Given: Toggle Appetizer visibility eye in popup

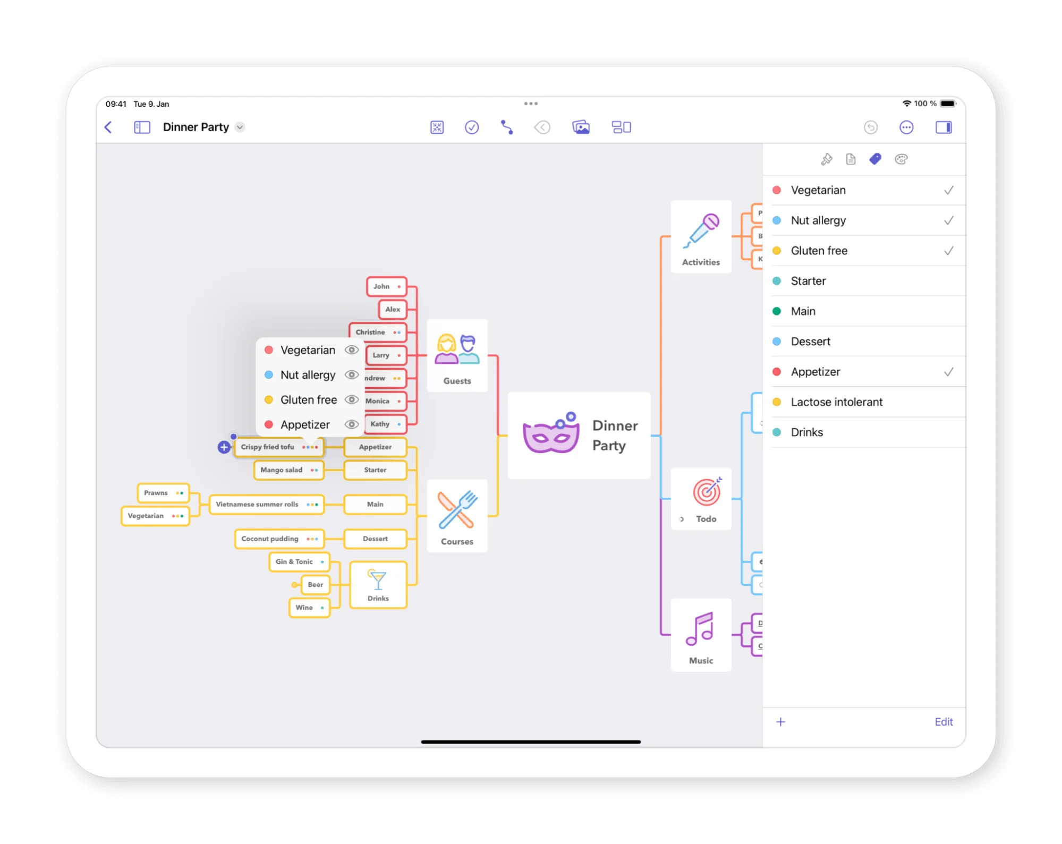Looking at the screenshot, I should (351, 424).
